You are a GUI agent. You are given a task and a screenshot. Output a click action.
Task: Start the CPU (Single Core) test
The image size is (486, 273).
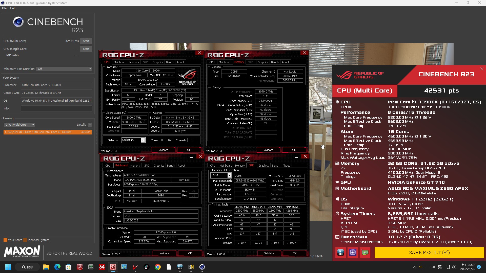click(86, 49)
